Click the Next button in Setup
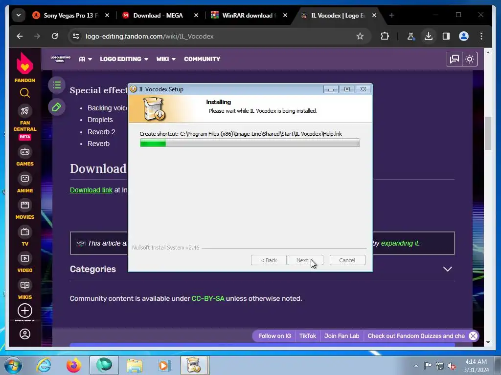This screenshot has height=375, width=501. click(x=305, y=260)
